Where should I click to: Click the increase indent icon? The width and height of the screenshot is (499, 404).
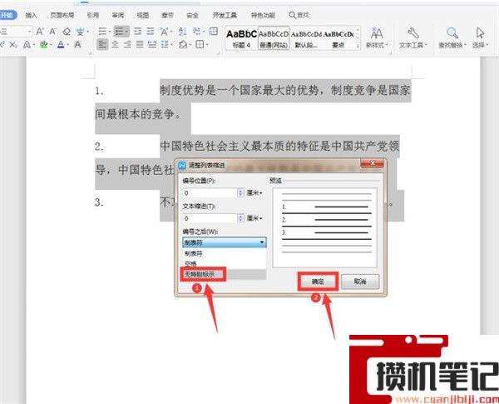151,32
